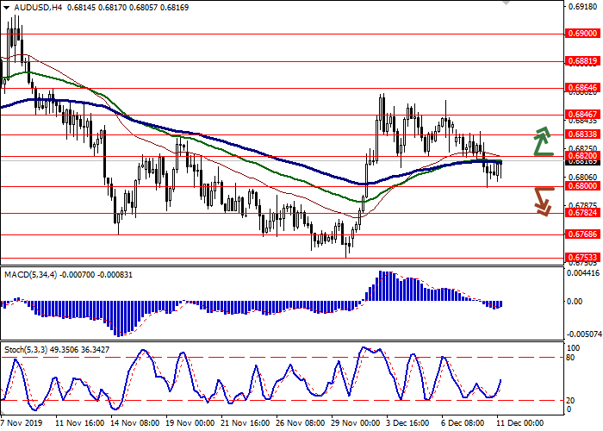This screenshot has height=431, width=603.
Task: Click the AUDUSD,H4 chart title
Action: (26, 7)
